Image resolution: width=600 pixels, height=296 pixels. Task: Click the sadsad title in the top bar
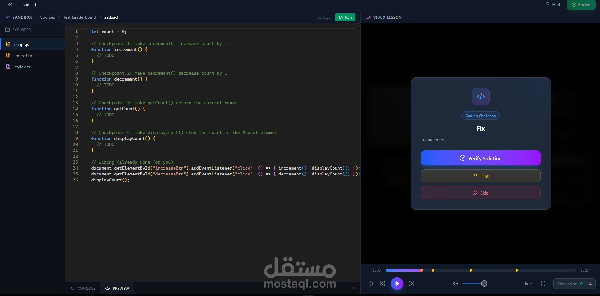pyautogui.click(x=29, y=5)
